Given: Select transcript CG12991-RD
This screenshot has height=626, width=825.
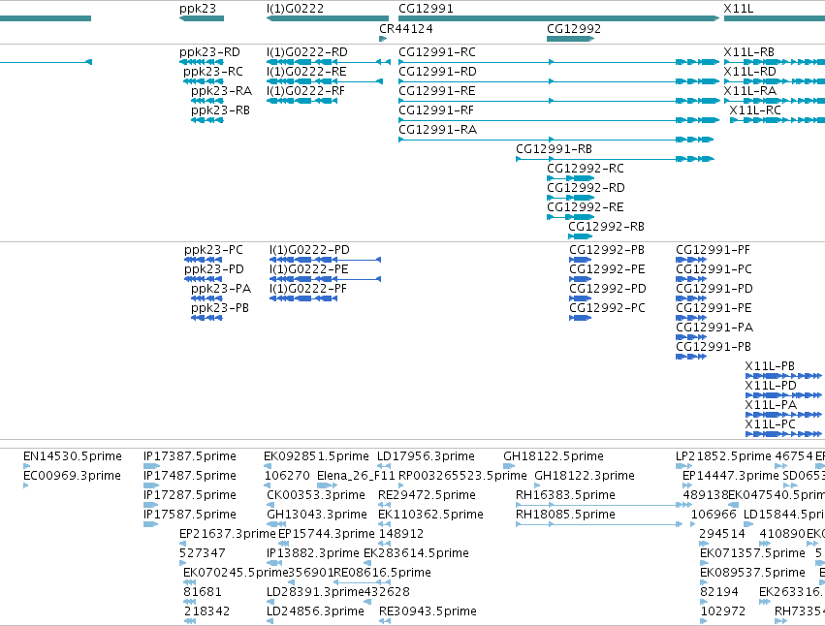Looking at the screenshot, I should (438, 72).
